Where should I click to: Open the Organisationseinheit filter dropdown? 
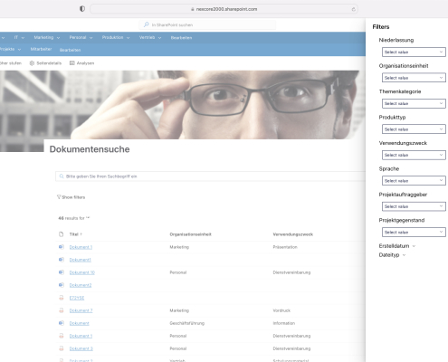414,78
